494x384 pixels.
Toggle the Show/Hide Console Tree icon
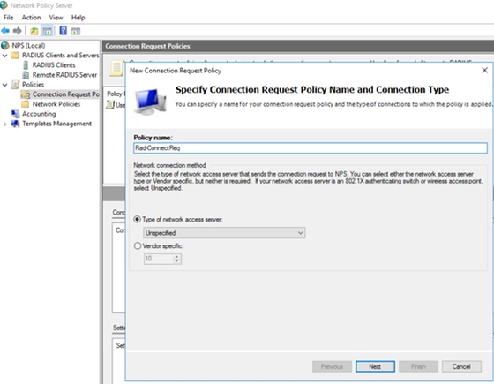pos(48,31)
